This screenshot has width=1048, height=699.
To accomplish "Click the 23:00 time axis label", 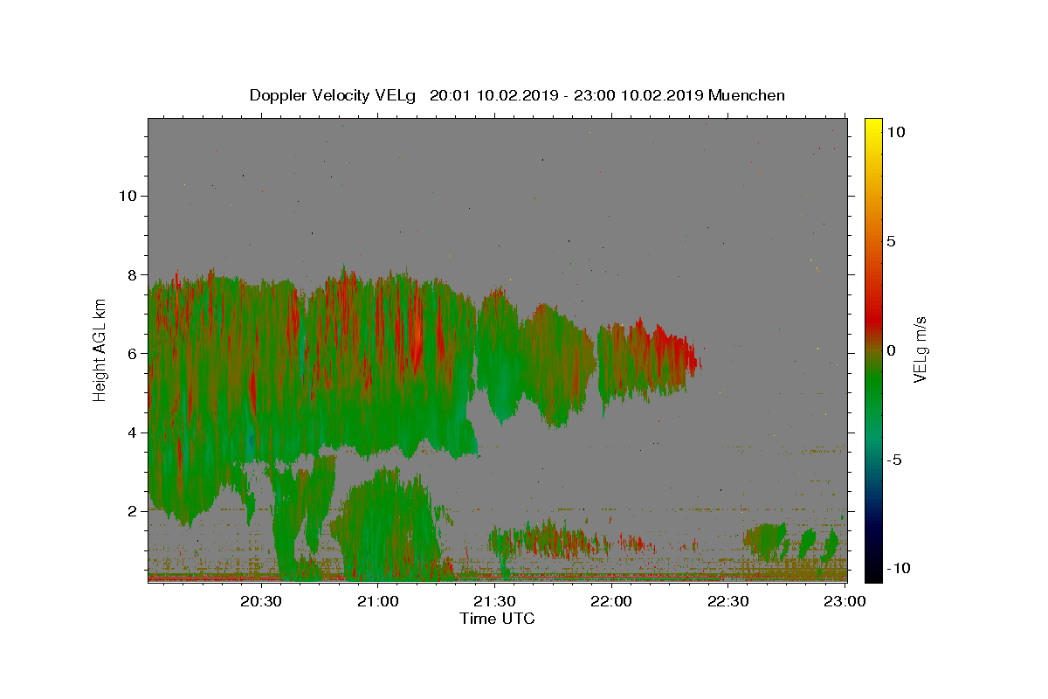I will click(845, 601).
